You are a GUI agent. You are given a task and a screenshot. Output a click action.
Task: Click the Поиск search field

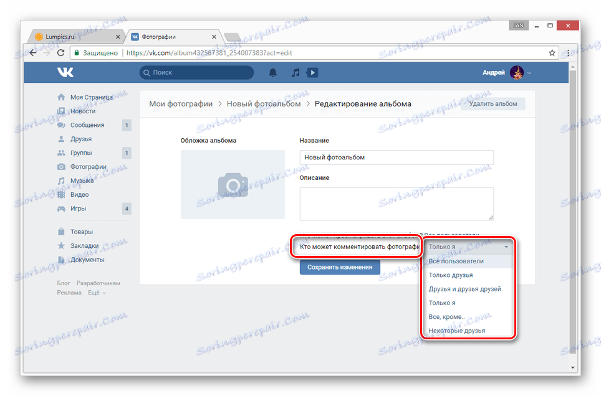point(196,73)
